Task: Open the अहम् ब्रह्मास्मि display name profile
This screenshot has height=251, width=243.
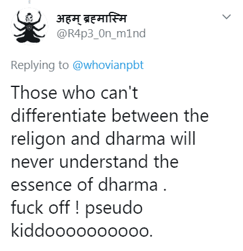Action: 91,19
